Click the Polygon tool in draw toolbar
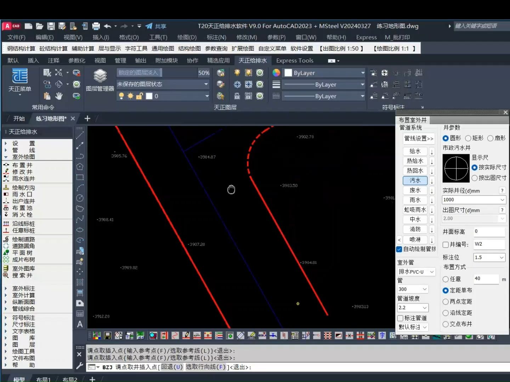 tap(80, 167)
